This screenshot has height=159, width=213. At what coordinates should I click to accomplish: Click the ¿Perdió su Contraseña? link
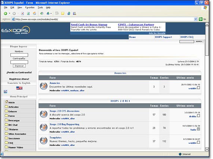click(x=19, y=73)
